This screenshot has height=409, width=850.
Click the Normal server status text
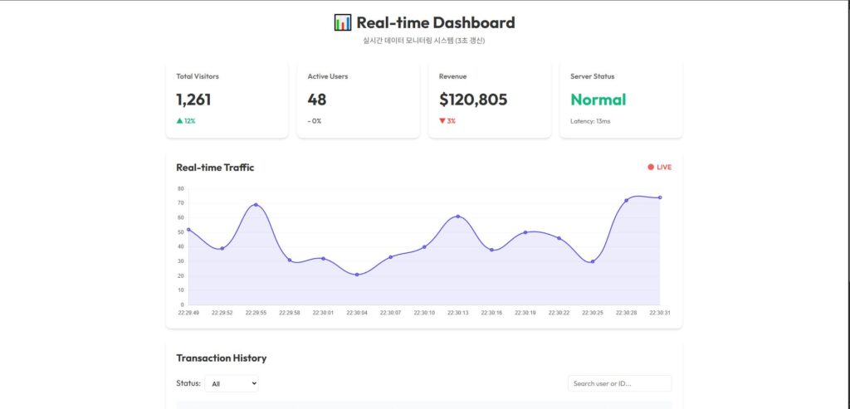pyautogui.click(x=598, y=100)
